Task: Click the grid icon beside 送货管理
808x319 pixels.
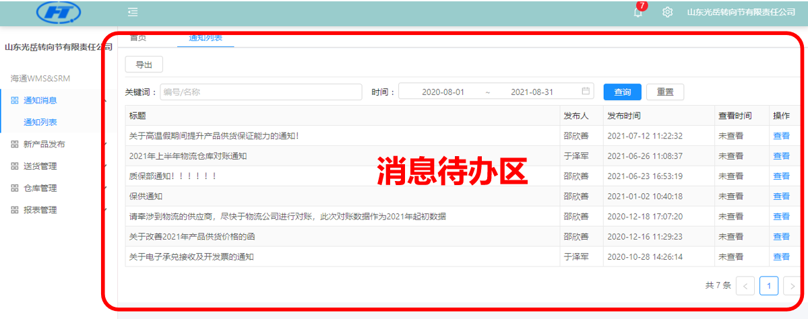Action: click(x=15, y=166)
